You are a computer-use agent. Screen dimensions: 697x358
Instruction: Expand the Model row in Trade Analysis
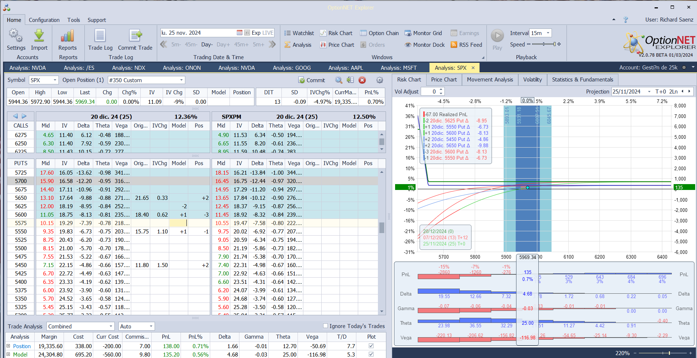(8, 354)
